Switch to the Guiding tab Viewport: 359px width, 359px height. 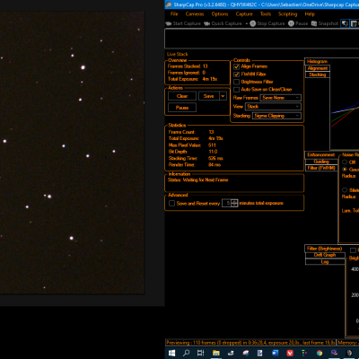(x=321, y=162)
